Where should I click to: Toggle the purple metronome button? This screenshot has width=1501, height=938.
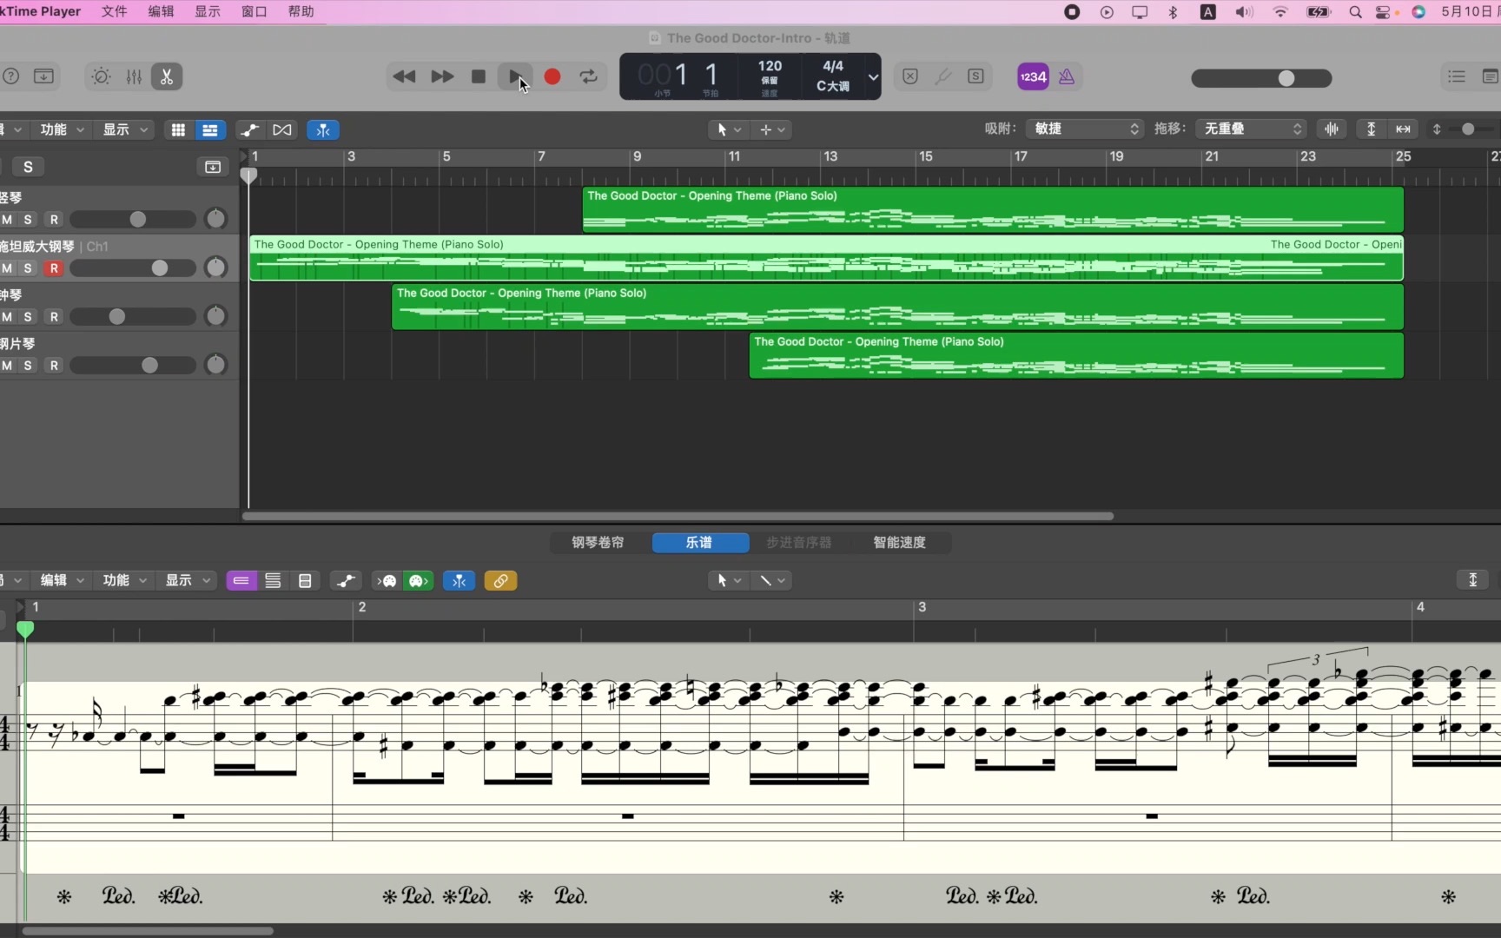click(x=1067, y=76)
